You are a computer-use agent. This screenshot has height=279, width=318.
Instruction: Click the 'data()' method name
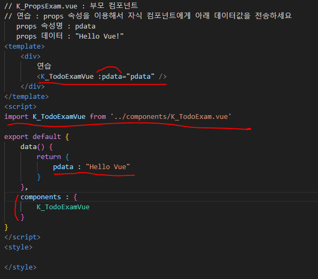tap(32, 147)
